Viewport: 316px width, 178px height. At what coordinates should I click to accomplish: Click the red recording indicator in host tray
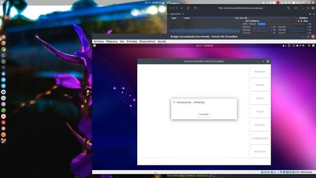(278, 2)
